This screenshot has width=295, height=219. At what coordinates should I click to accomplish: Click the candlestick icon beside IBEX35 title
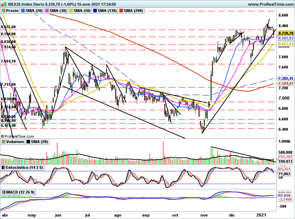click(4, 4)
